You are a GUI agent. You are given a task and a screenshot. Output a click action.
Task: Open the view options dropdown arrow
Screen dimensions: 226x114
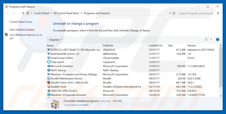pyautogui.click(x=211, y=39)
